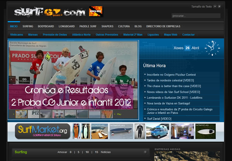Open The chase is better news
The width and height of the screenshot is (232, 161).
click(x=174, y=86)
